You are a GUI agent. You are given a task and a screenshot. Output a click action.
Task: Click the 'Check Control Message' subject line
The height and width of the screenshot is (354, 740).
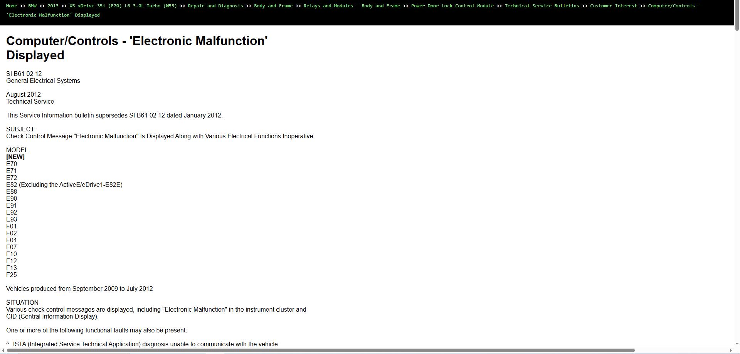click(x=160, y=136)
